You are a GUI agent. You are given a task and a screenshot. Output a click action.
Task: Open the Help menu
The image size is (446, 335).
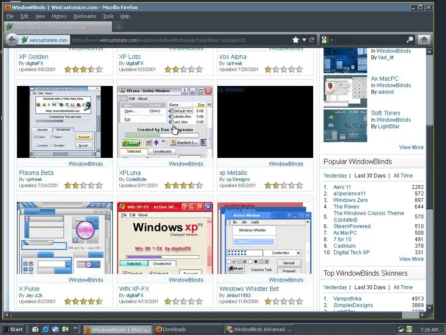pos(125,16)
